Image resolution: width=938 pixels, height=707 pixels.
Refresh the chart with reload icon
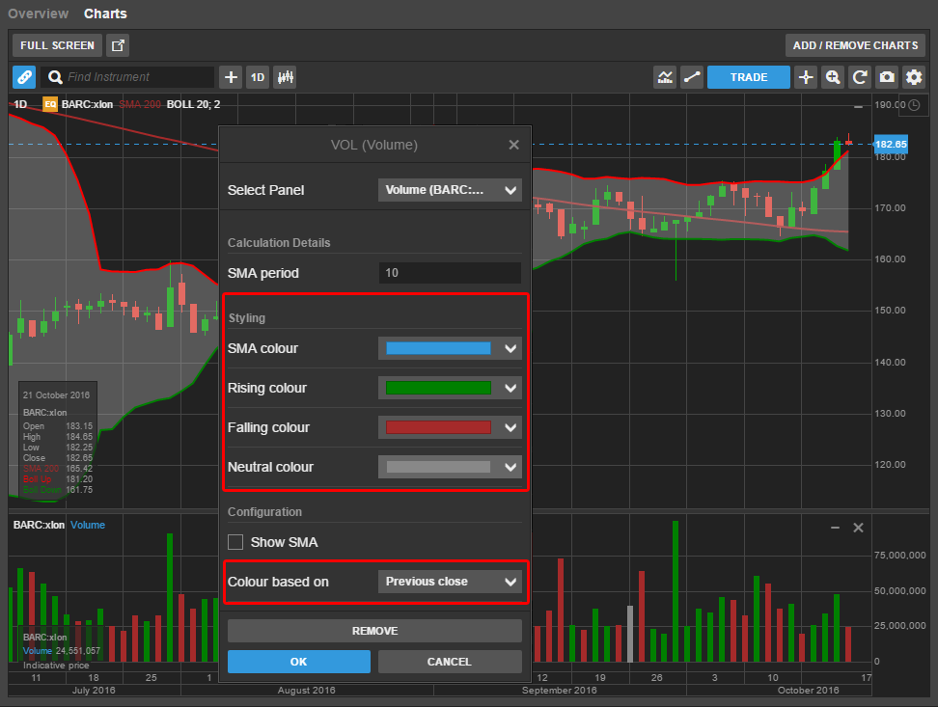point(859,77)
